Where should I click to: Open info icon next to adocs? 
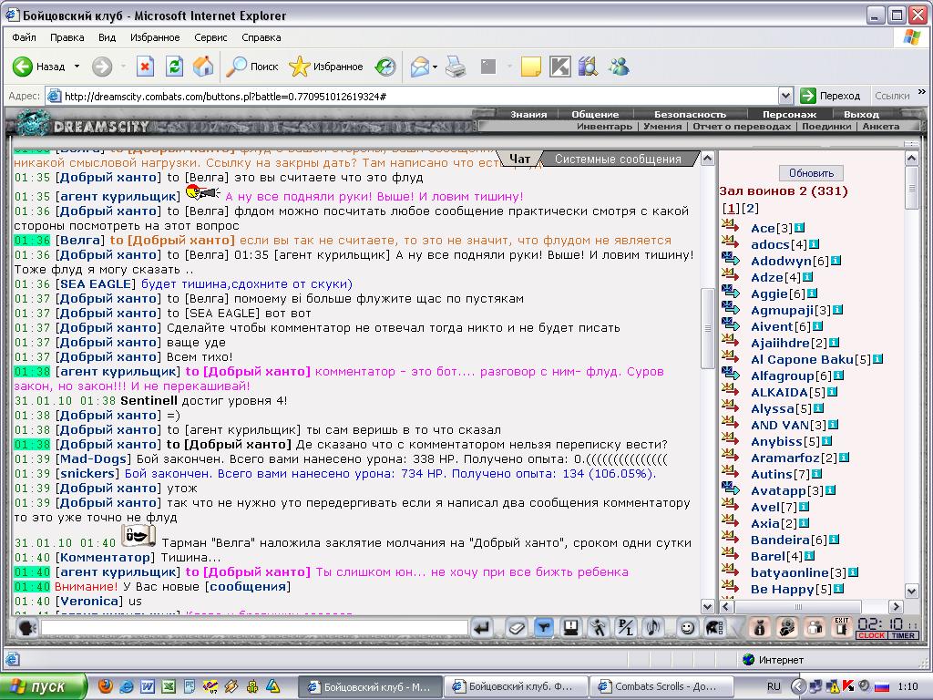(814, 244)
